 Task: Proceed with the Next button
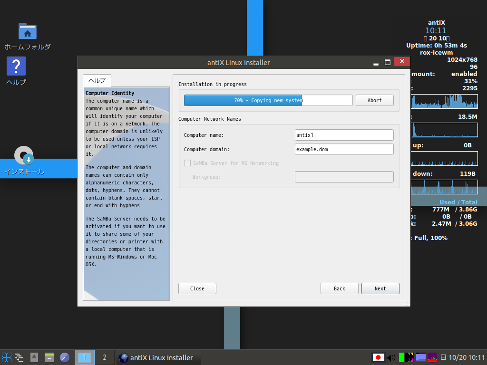(x=380, y=288)
